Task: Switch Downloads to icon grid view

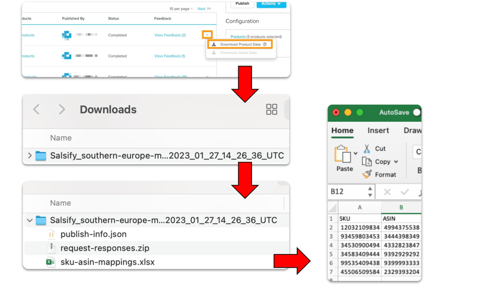Action: 271,110
